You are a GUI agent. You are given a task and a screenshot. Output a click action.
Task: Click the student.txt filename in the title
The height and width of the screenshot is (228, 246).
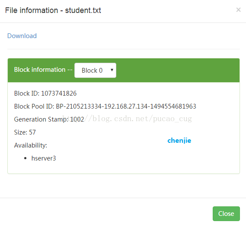click(83, 10)
